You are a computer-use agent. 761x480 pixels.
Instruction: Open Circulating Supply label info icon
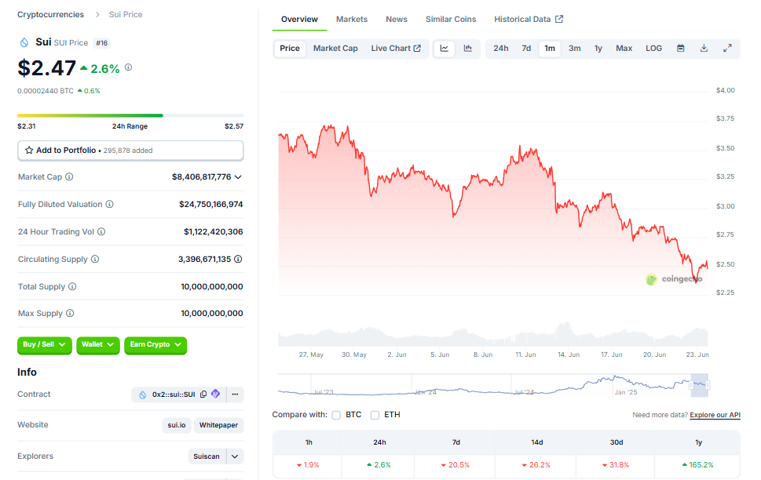tap(95, 260)
